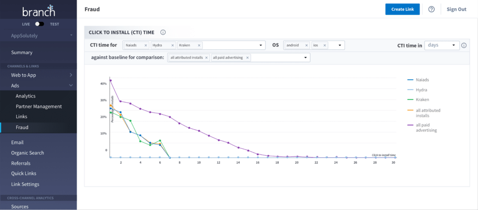The width and height of the screenshot is (478, 210).
Task: Toggle the Live/Test environment switch
Action: click(39, 23)
